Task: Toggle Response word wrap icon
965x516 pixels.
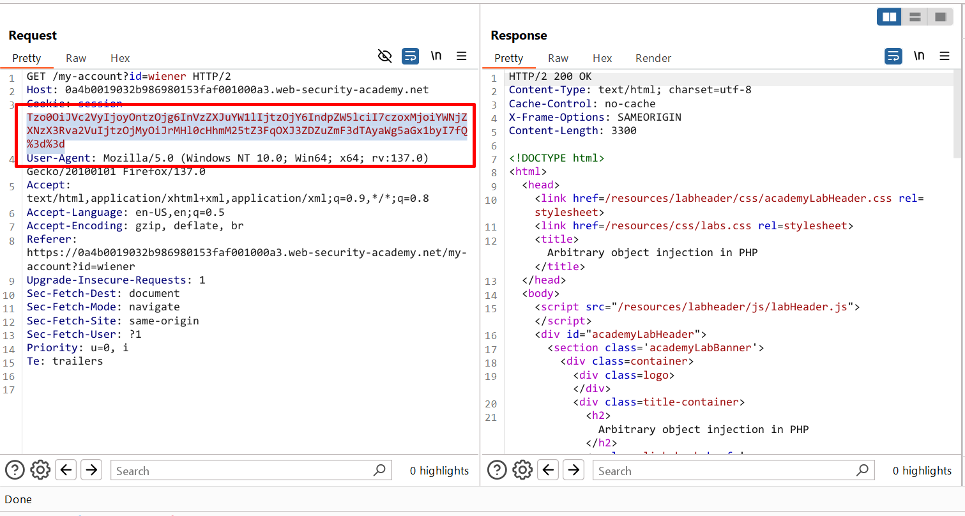Action: coord(893,56)
